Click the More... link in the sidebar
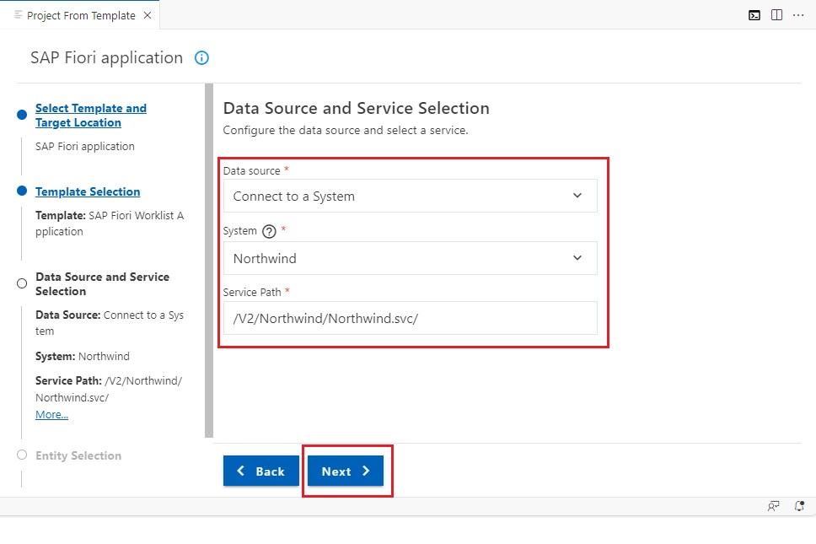Screen dimensions: 816x544 click(51, 414)
